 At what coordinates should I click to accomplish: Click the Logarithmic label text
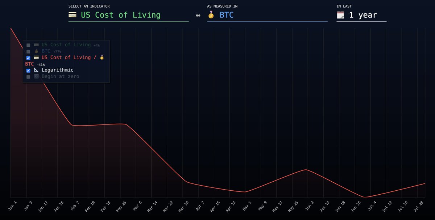pyautogui.click(x=58, y=70)
